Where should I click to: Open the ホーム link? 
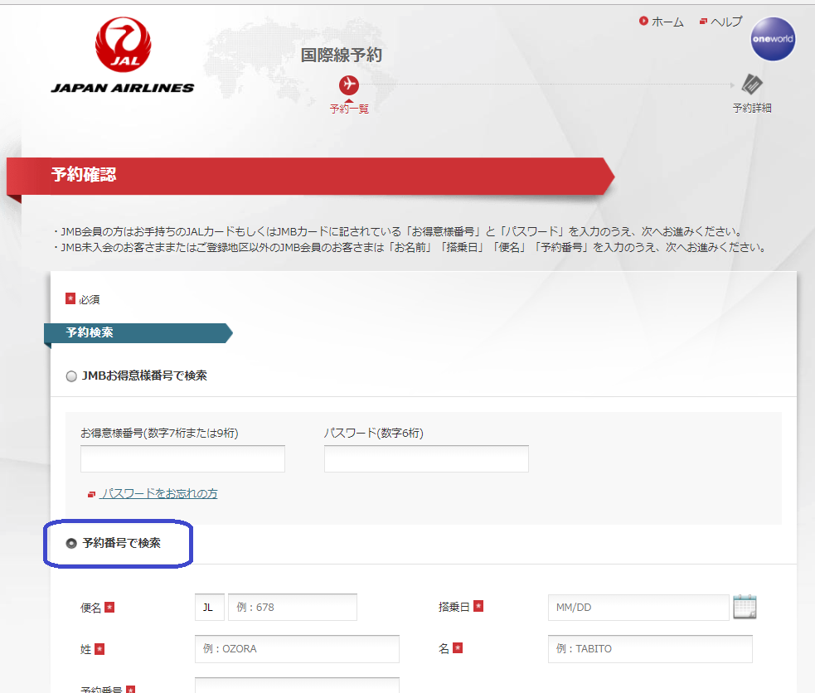click(667, 22)
